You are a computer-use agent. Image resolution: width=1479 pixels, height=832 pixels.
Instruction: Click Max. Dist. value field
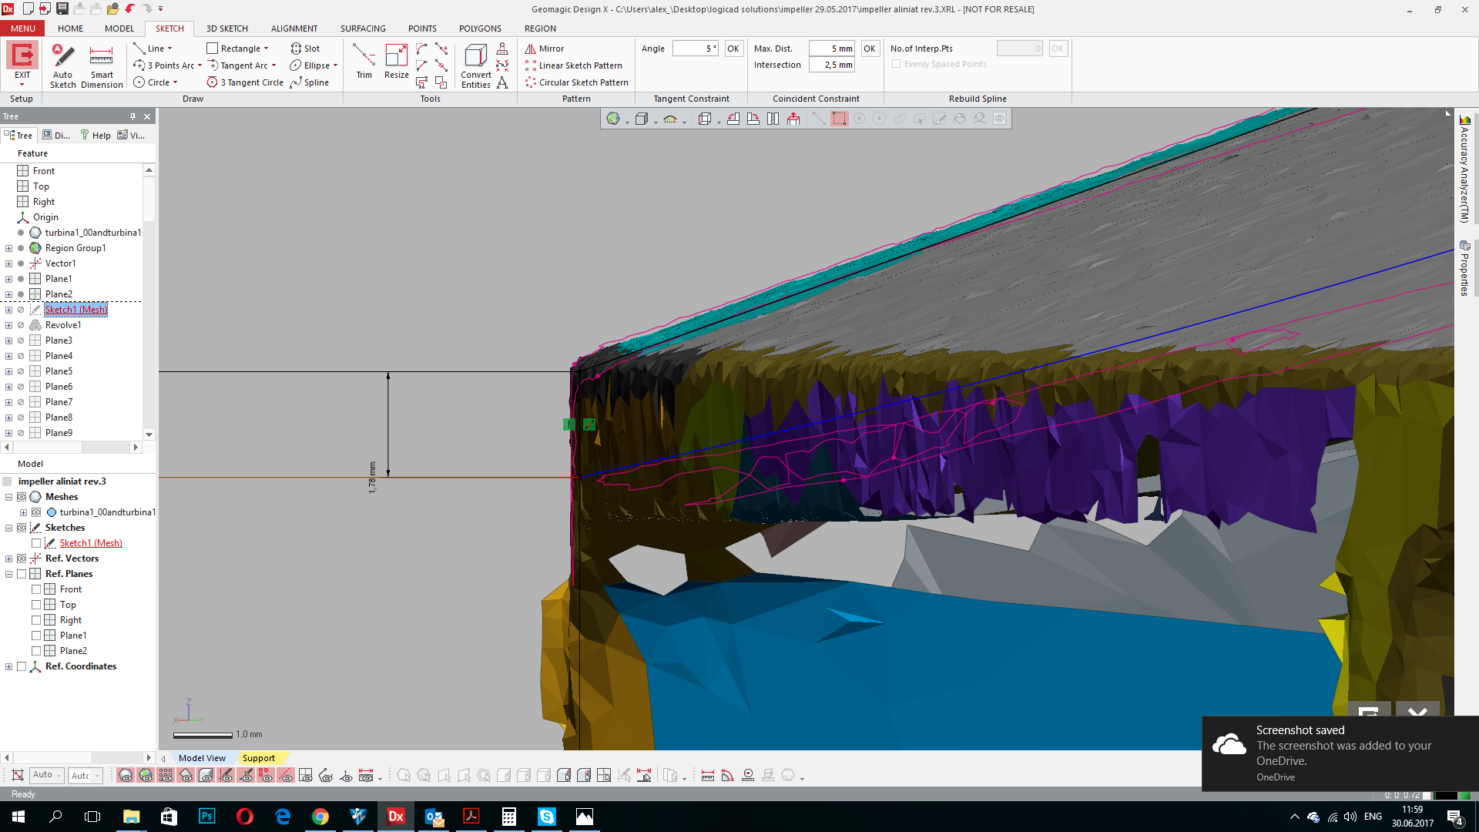click(832, 49)
